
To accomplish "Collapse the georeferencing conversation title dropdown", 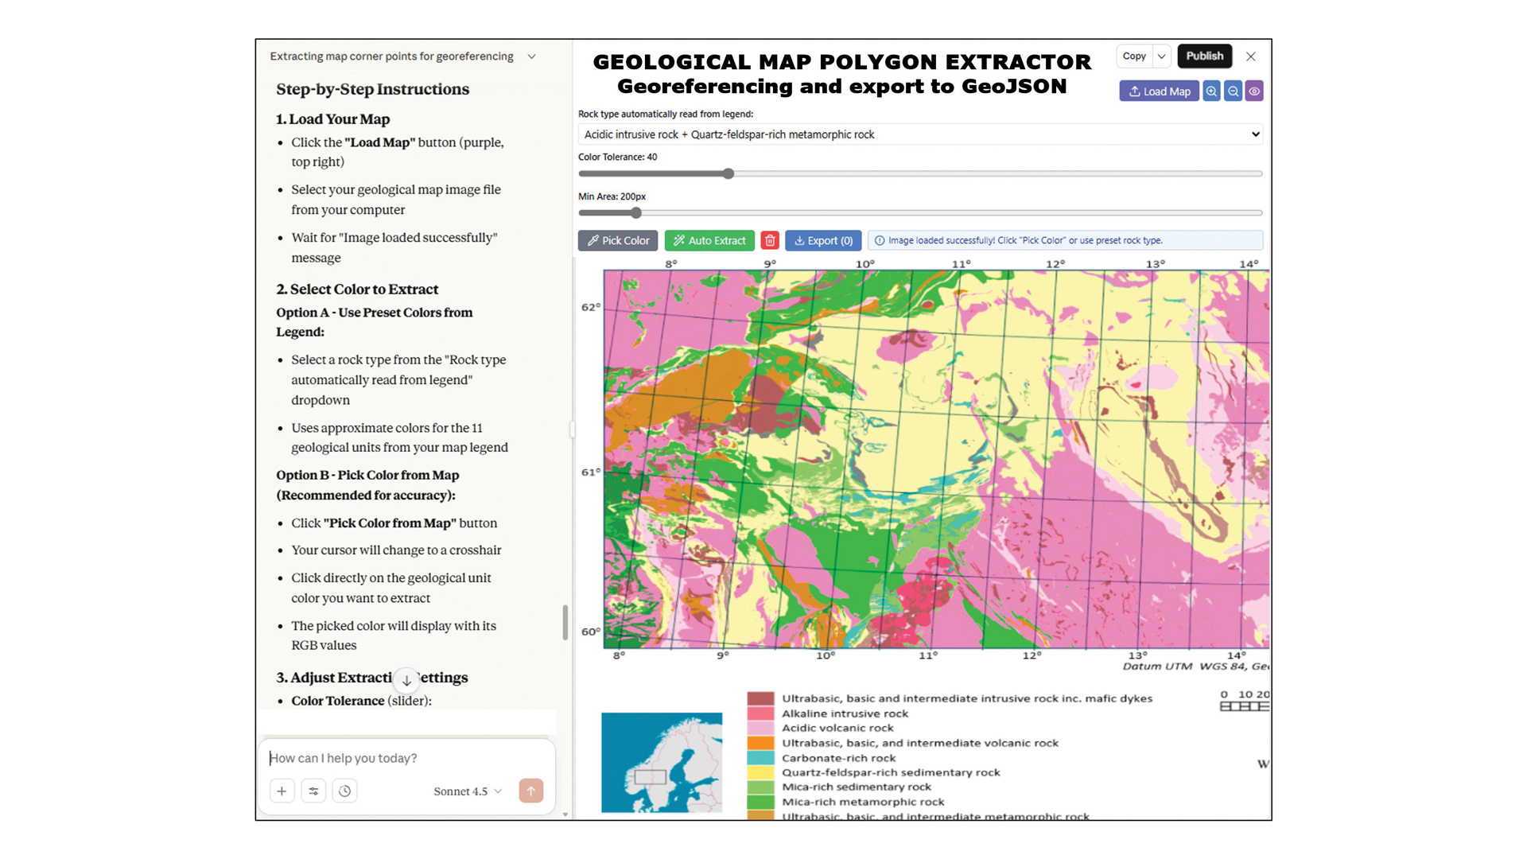I will 531,56.
